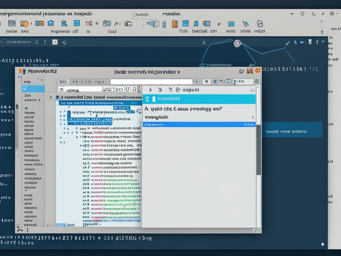Screen dimensions: 341x256
Task: Open the Properties menu in the menu bar
Action: coord(171,14)
